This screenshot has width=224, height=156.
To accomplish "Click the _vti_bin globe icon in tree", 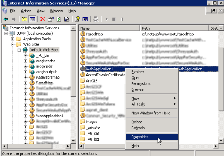I will (x=32, y=55).
